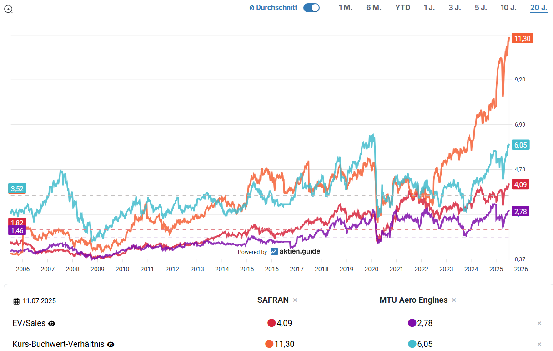Switch the chart to YTD range

402,8
